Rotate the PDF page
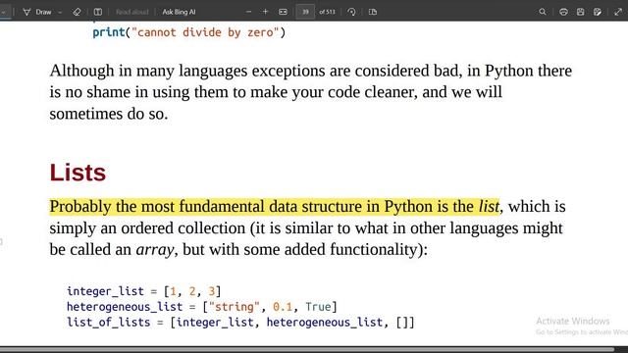Viewport: 628px width, 353px height. click(x=351, y=12)
